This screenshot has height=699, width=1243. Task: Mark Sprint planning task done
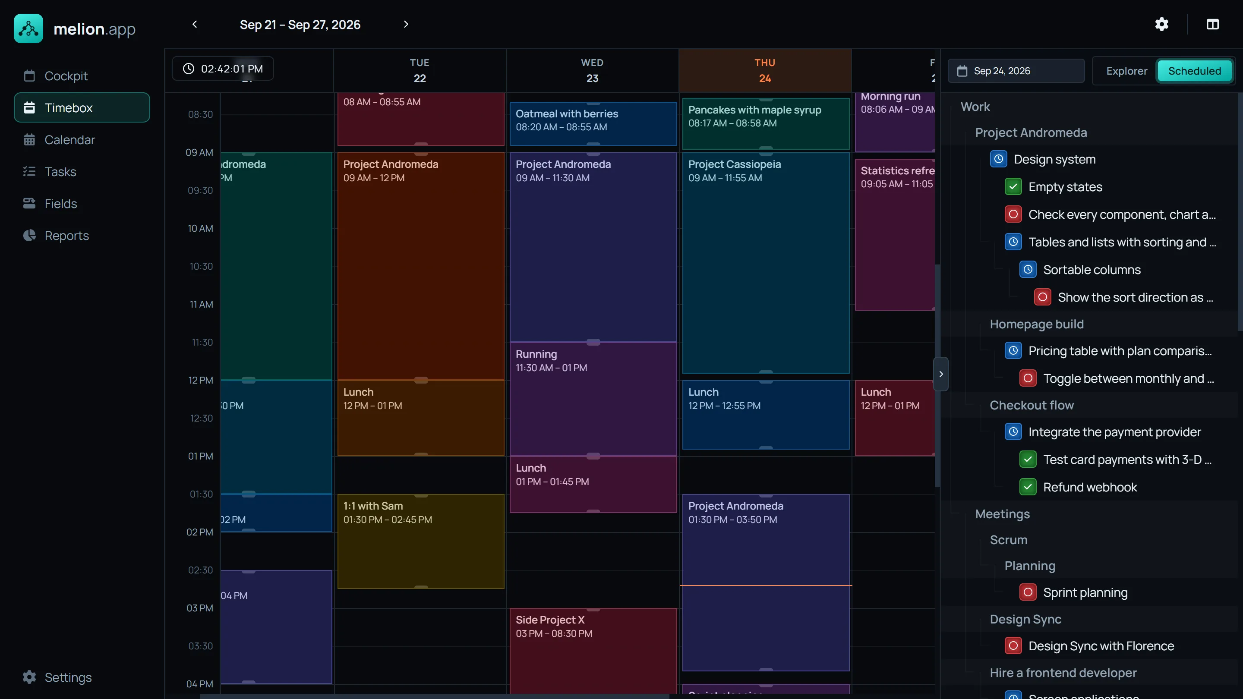pyautogui.click(x=1028, y=592)
